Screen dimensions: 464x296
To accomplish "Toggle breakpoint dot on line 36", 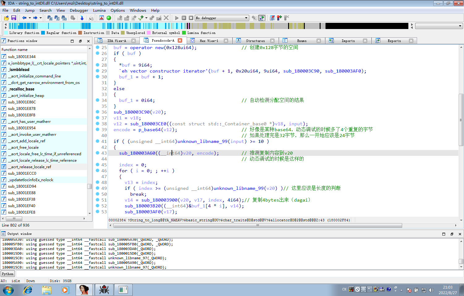I will (x=97, y=112).
